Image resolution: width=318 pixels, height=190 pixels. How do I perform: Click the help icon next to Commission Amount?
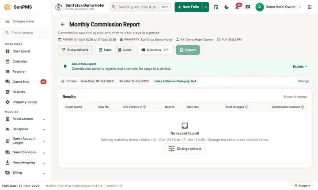pos(303,107)
